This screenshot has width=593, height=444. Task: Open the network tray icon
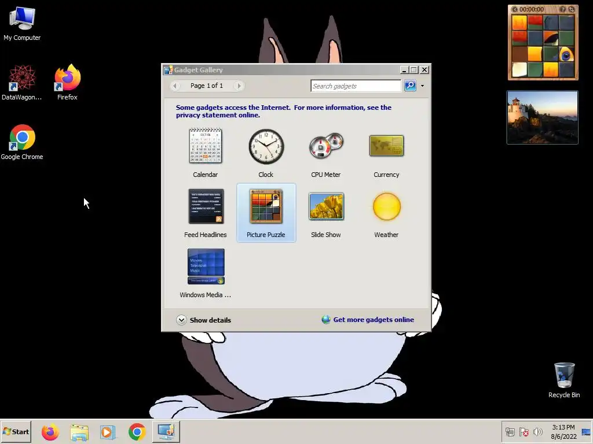click(x=510, y=432)
